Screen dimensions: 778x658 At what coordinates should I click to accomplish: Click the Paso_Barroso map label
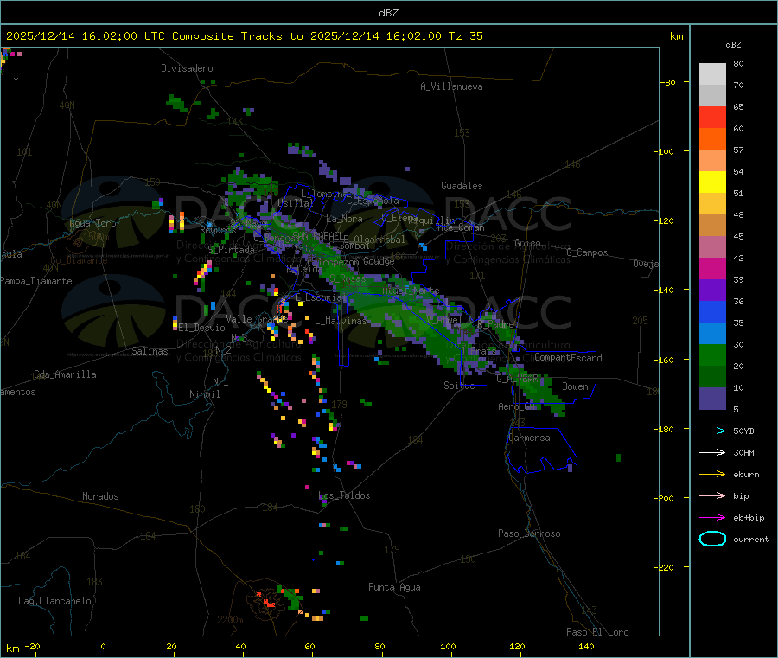pyautogui.click(x=529, y=533)
